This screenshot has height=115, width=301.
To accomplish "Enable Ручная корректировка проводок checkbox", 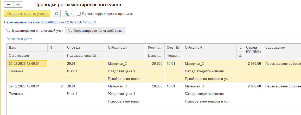I will click(x=78, y=14).
